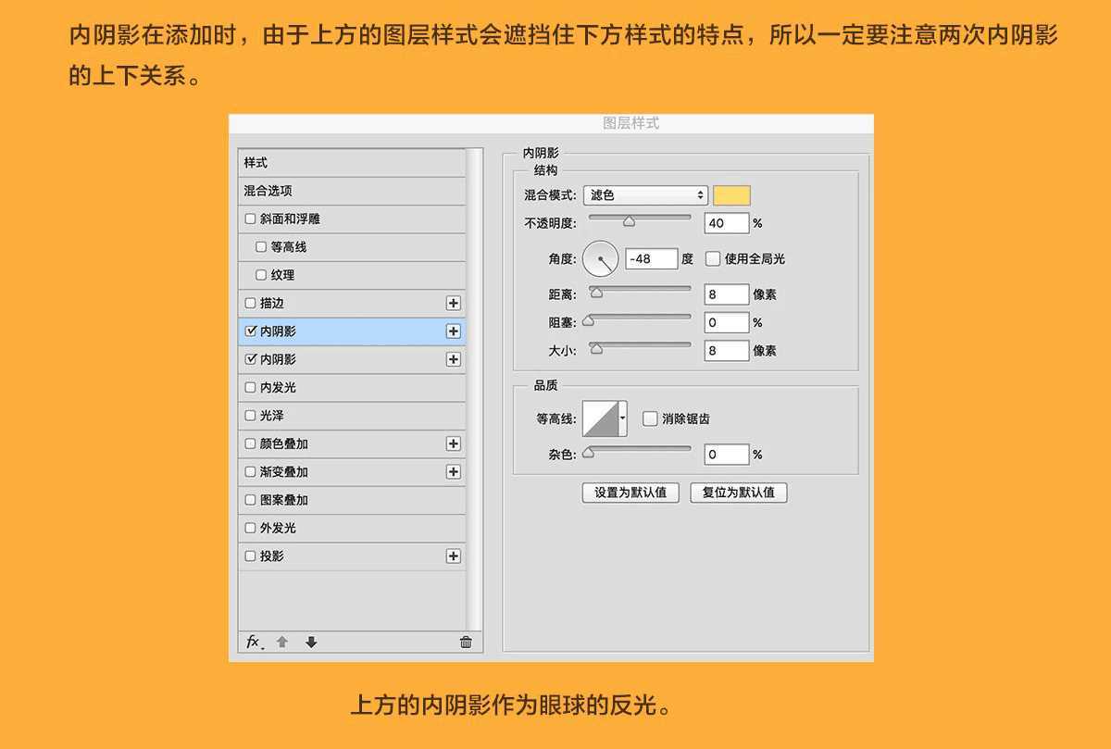Screen dimensions: 1111x749
Task: Click inside the 不透明度 value field
Action: (x=726, y=222)
